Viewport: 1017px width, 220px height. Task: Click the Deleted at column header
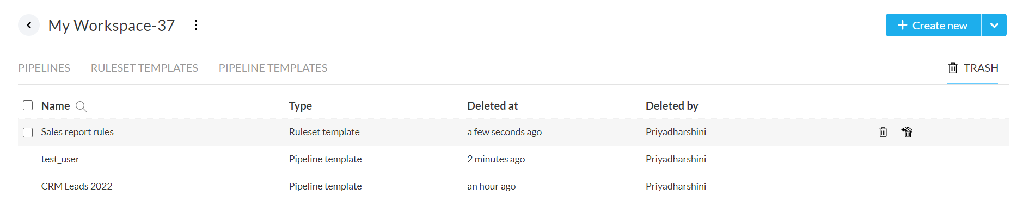click(x=492, y=106)
